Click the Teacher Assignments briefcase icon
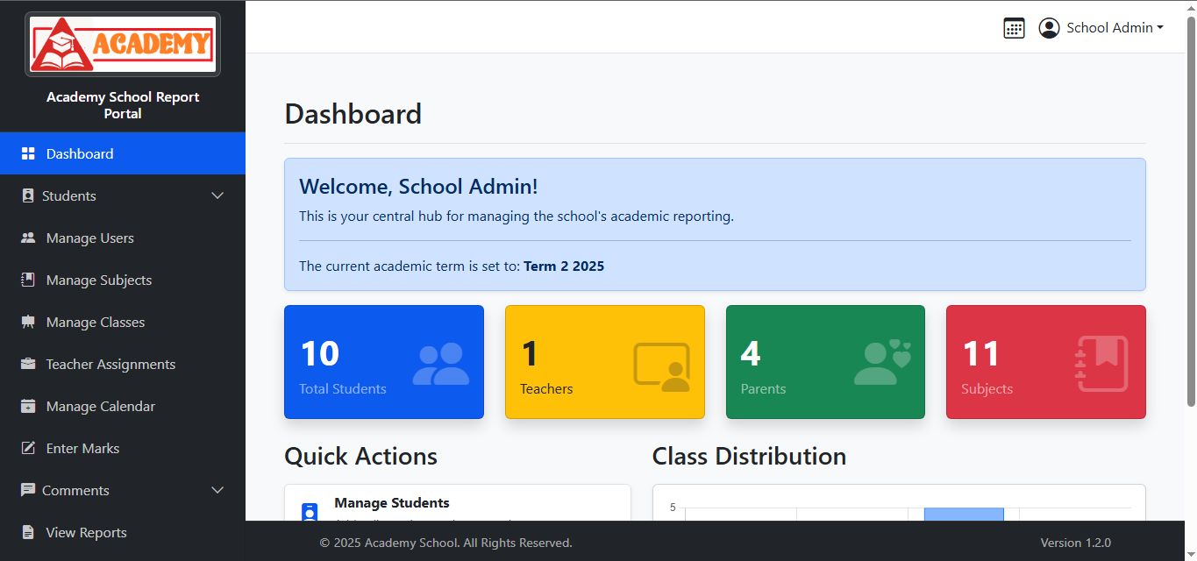The height and width of the screenshot is (561, 1197). coord(28,364)
